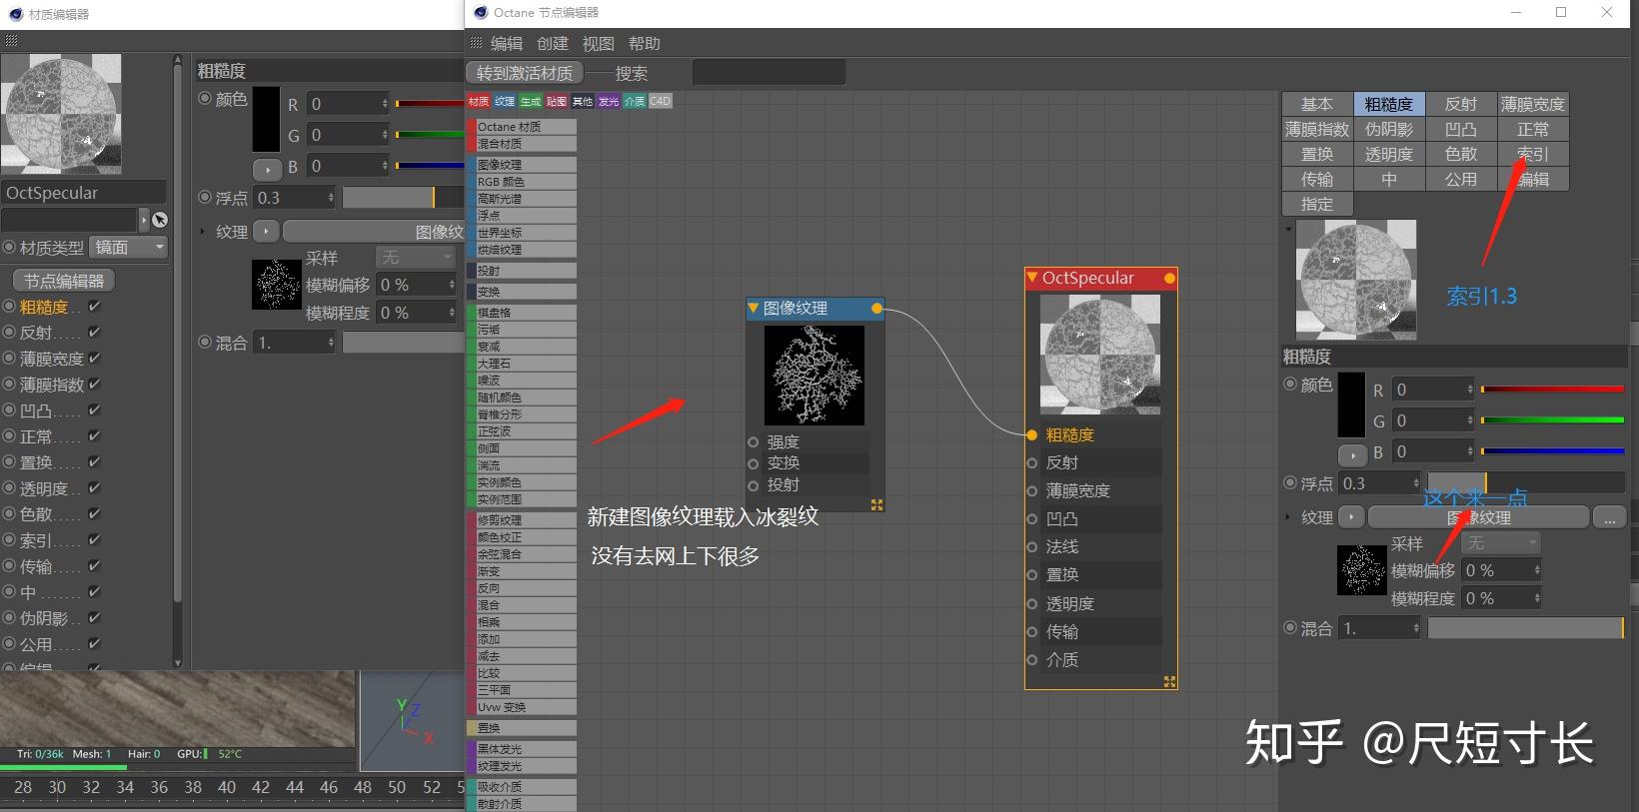Add the 图像纹理 node from the list
This screenshot has height=812, width=1639.
[x=522, y=165]
